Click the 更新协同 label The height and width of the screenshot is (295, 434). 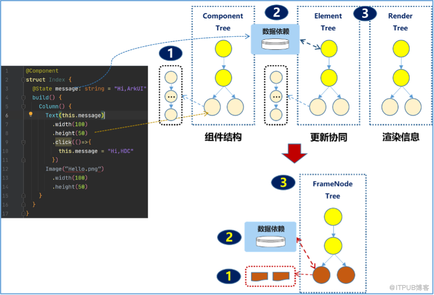[328, 137]
